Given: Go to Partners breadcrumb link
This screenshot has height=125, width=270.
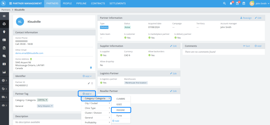Looking at the screenshot, I should (6, 10).
